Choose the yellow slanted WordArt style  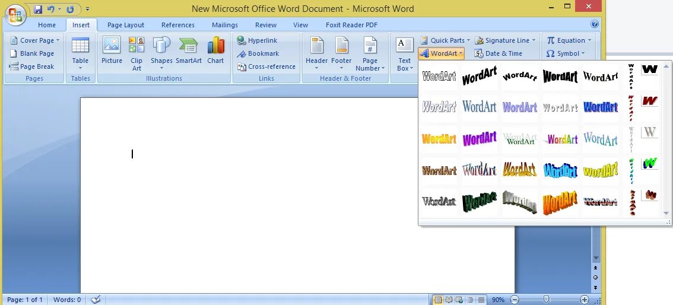pos(601,170)
